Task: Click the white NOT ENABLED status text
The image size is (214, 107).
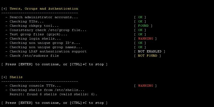Action: click(150, 51)
